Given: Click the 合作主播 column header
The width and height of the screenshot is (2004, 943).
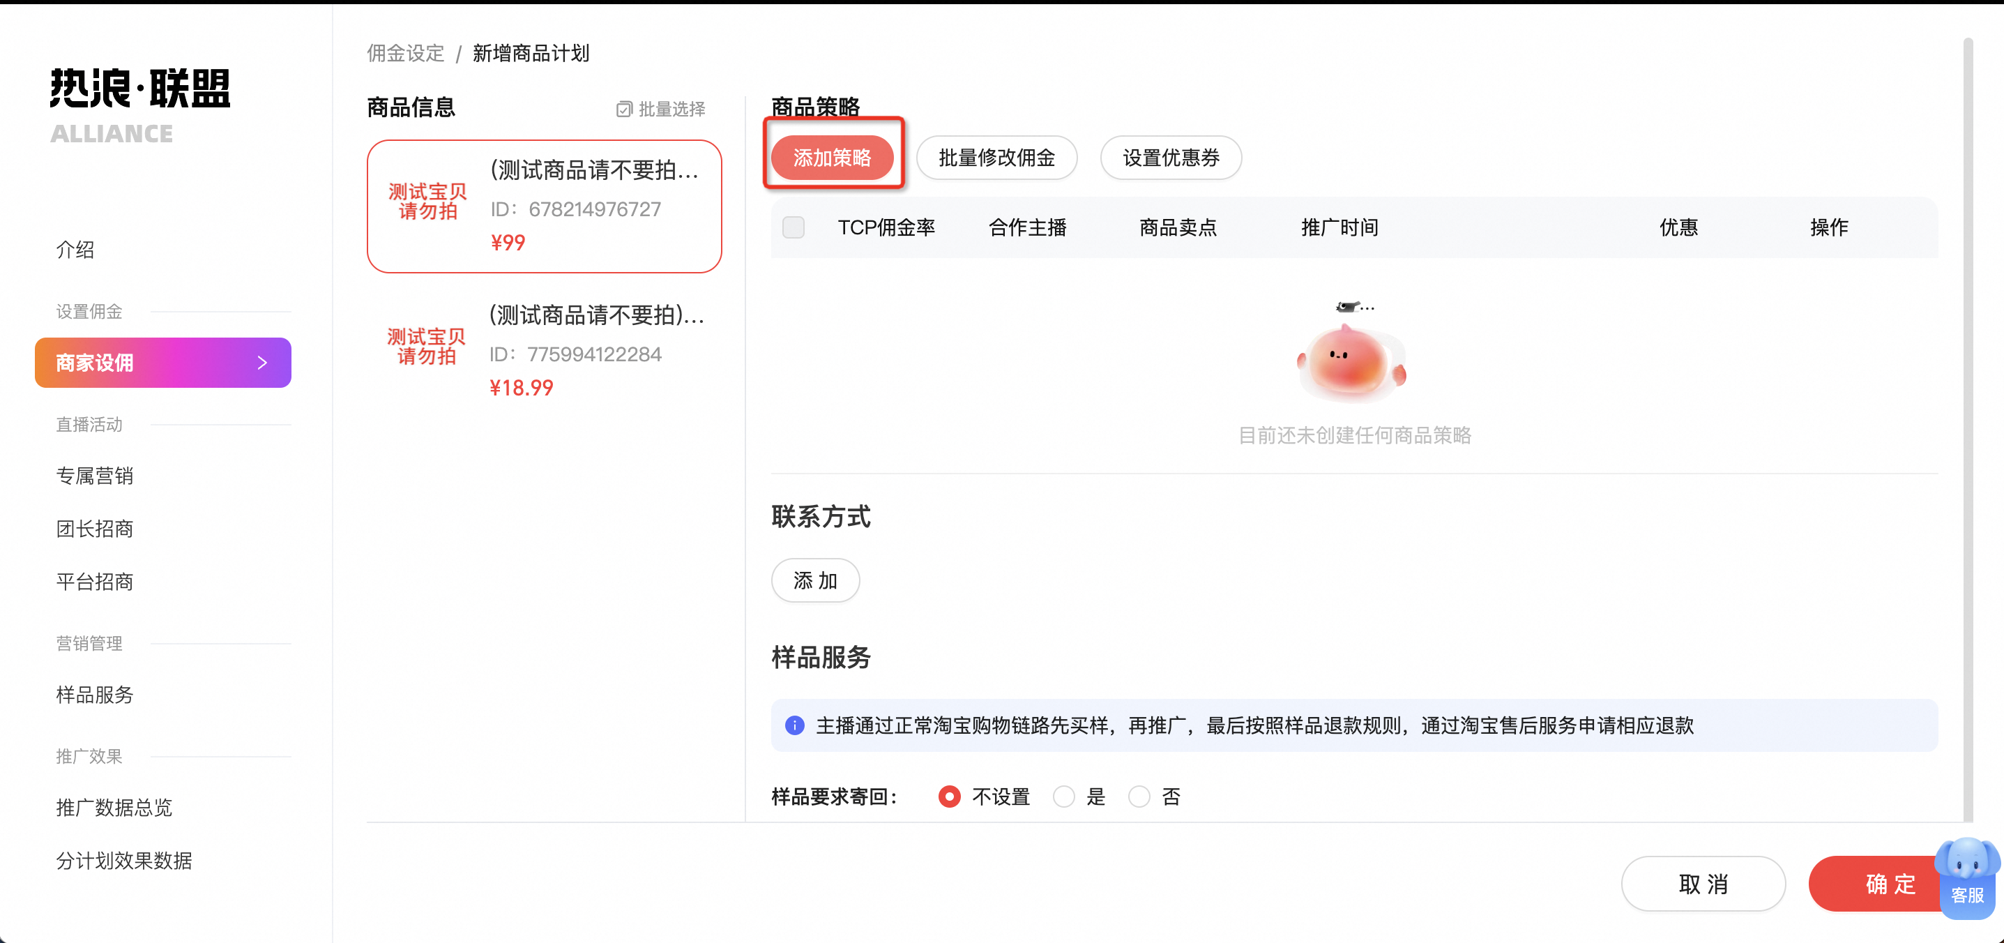Looking at the screenshot, I should click(1028, 227).
